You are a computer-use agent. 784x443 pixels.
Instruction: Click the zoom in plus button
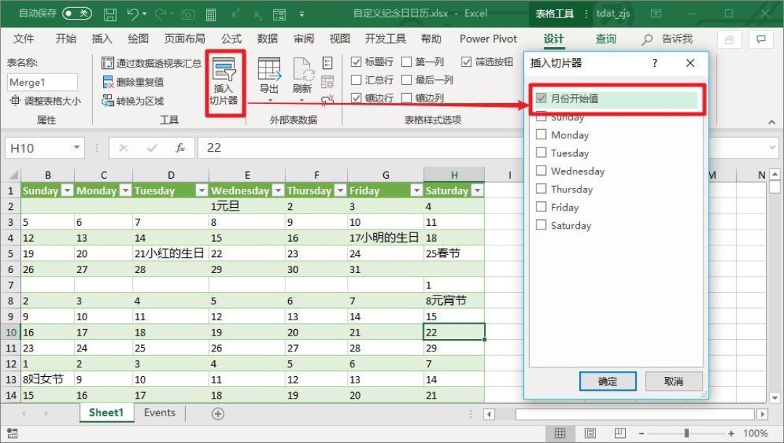coord(731,434)
